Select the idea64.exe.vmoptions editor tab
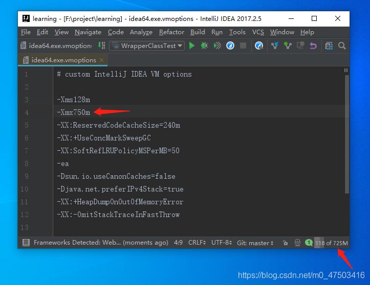The width and height of the screenshot is (370, 285). pyautogui.click(x=63, y=60)
